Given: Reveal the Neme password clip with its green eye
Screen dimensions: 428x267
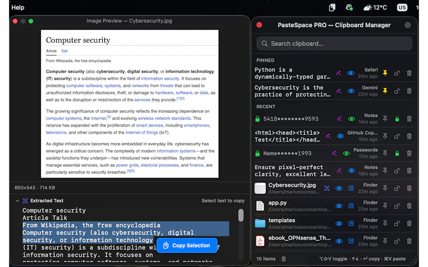Looking at the screenshot, I should click(x=346, y=154).
